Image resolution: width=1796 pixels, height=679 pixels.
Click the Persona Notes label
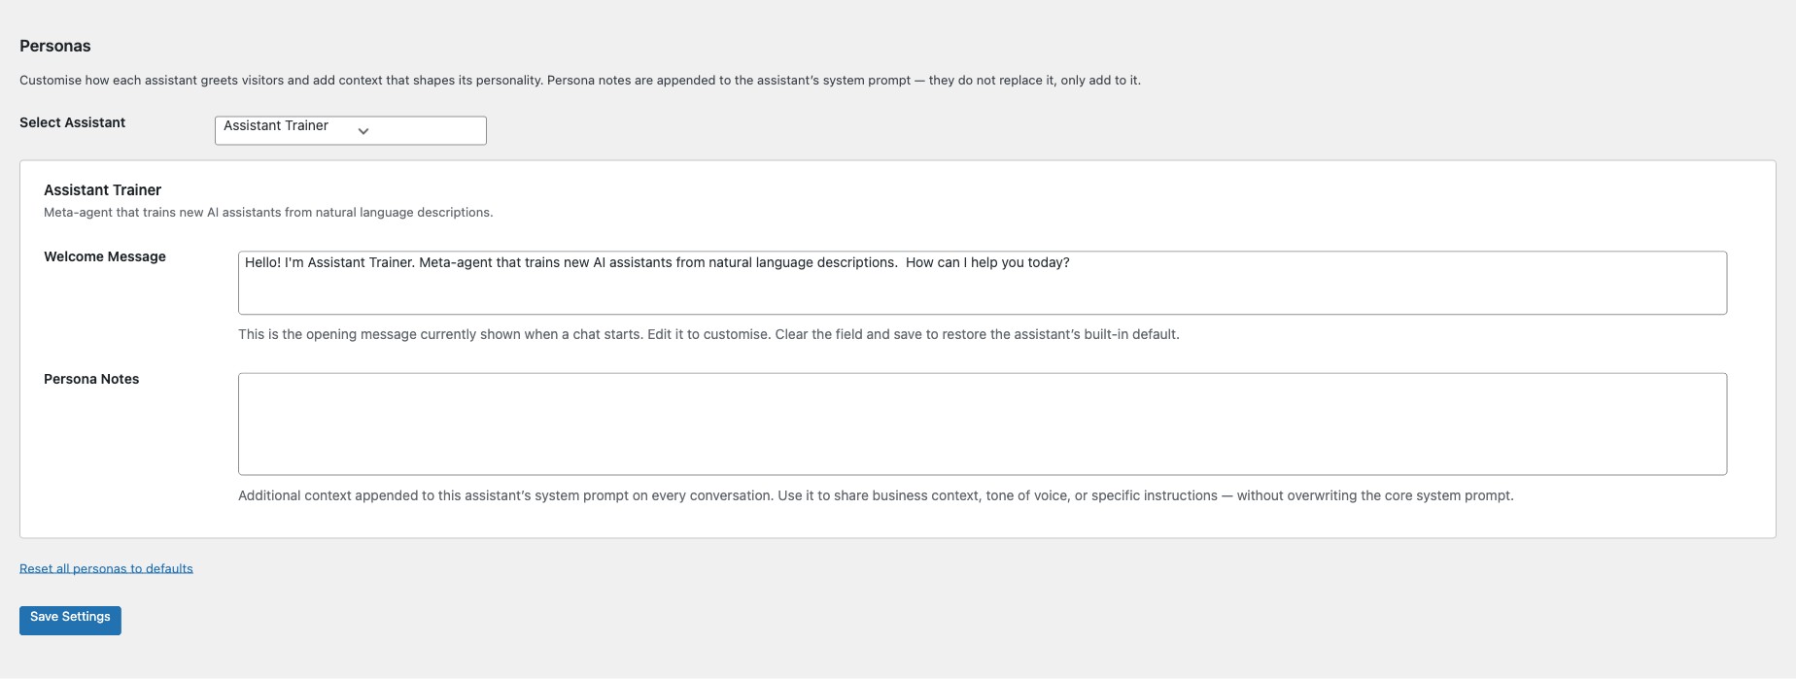(90, 378)
